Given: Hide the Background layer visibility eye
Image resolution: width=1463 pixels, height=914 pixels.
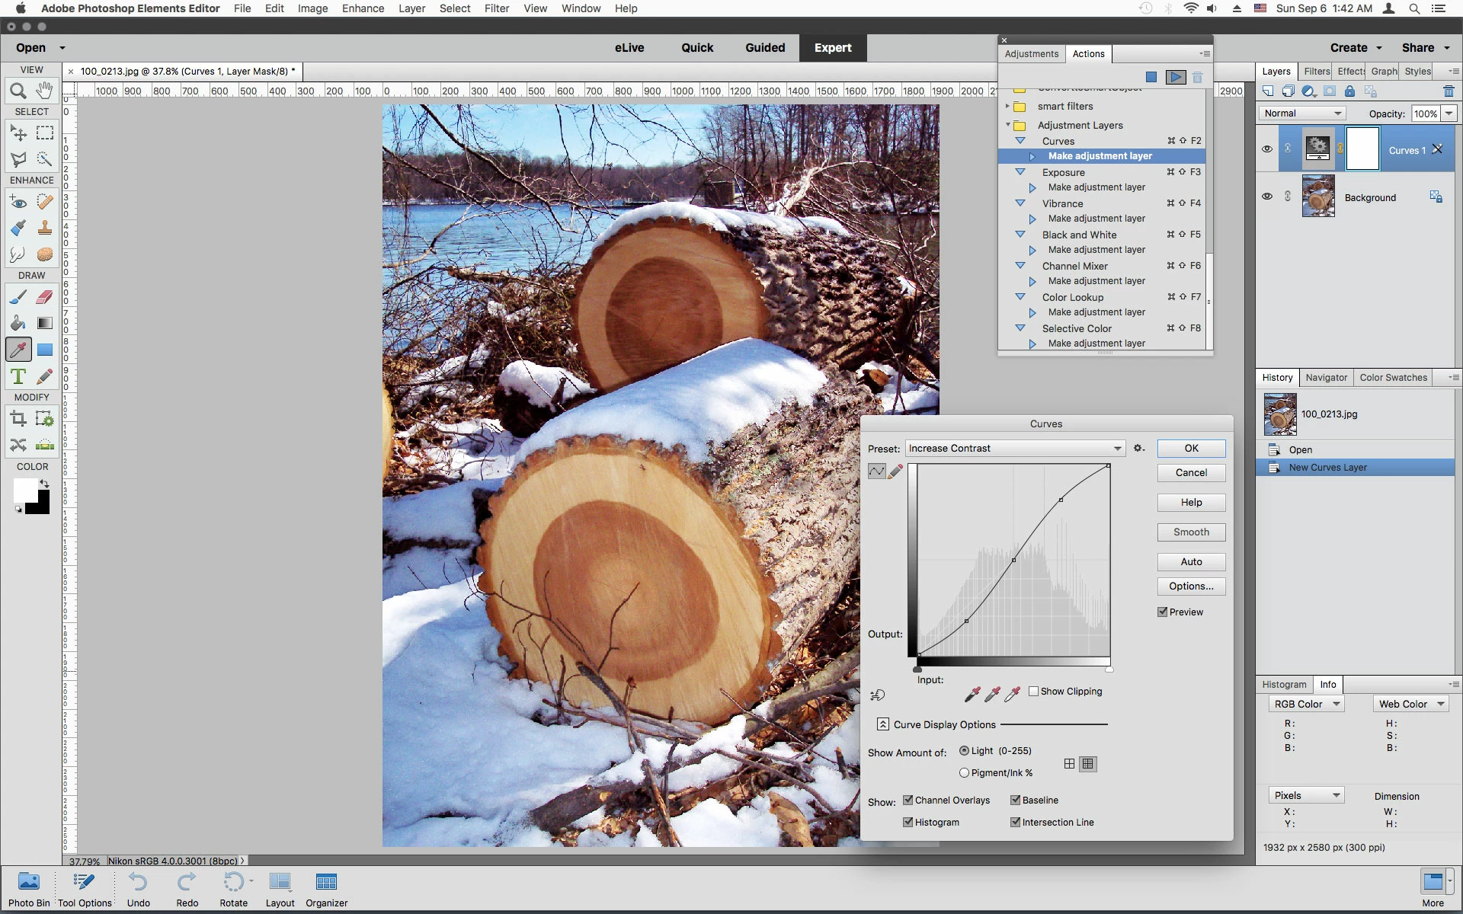Looking at the screenshot, I should click(1267, 197).
